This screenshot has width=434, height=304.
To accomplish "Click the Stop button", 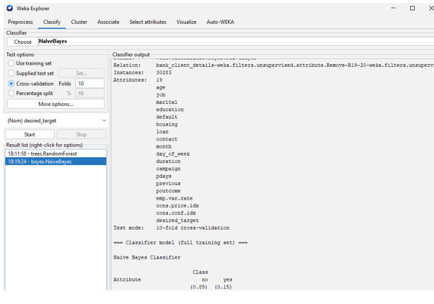I will pyautogui.click(x=81, y=135).
